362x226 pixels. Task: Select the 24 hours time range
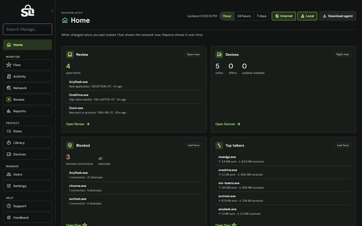244,16
